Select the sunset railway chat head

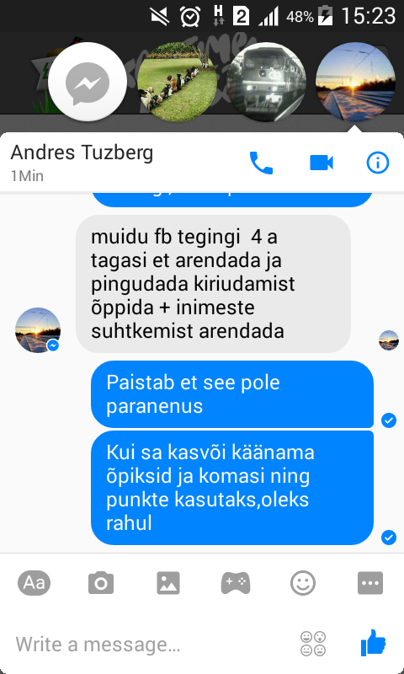coord(355,82)
